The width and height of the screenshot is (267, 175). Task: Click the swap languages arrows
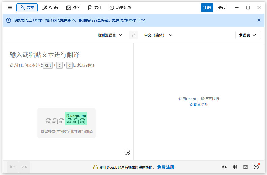(134, 35)
